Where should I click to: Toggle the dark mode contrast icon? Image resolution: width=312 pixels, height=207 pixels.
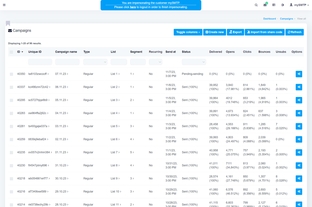282,5
